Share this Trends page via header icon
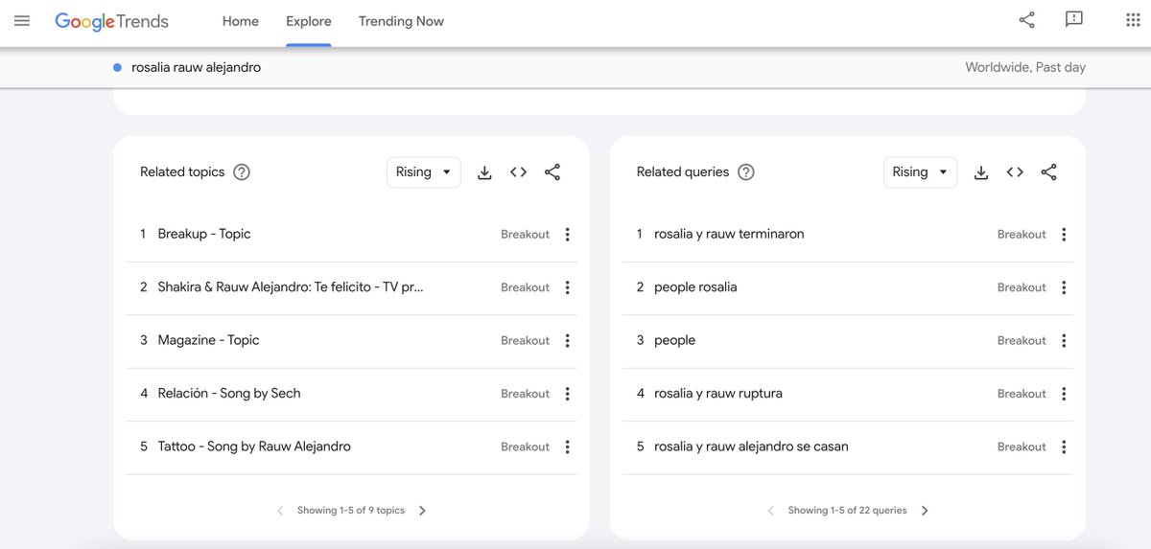The image size is (1151, 549). [x=1026, y=20]
